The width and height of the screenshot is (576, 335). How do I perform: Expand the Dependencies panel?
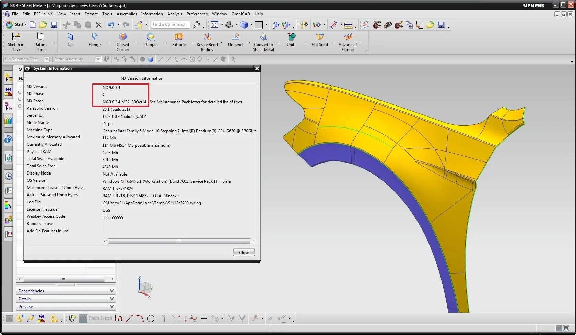pos(66,291)
